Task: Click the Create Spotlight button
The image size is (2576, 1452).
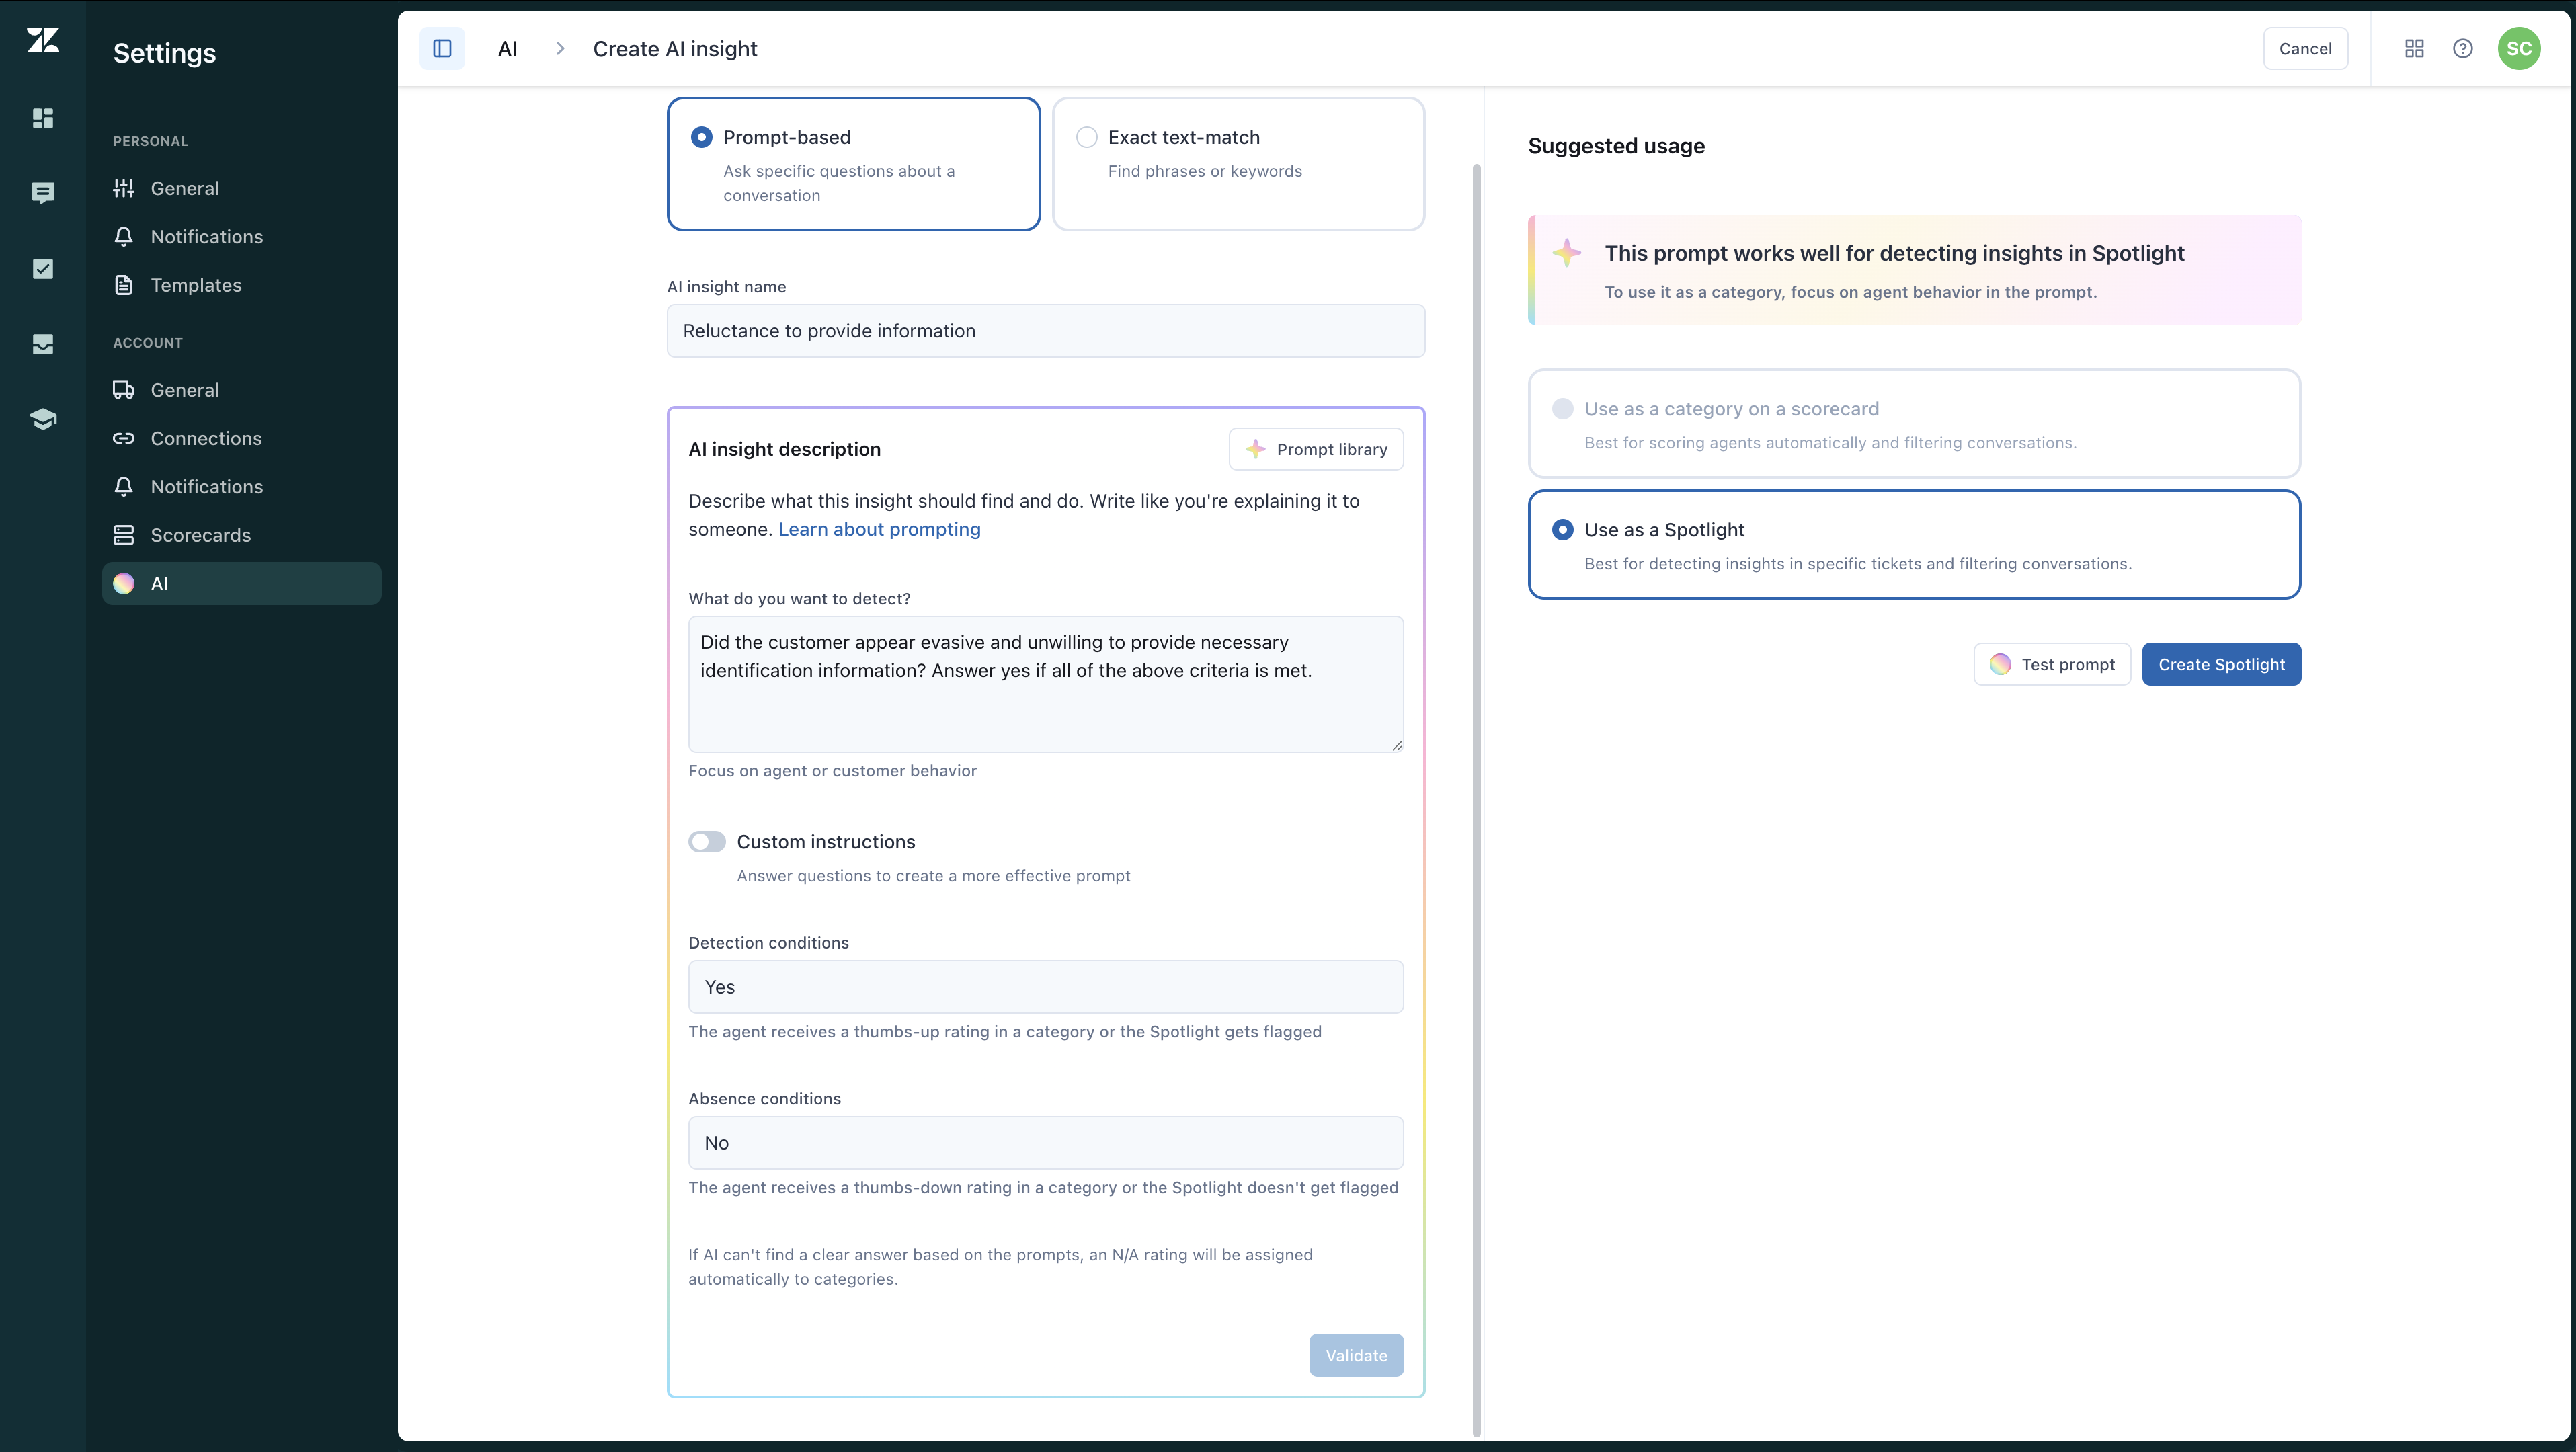Action: pos(2221,665)
